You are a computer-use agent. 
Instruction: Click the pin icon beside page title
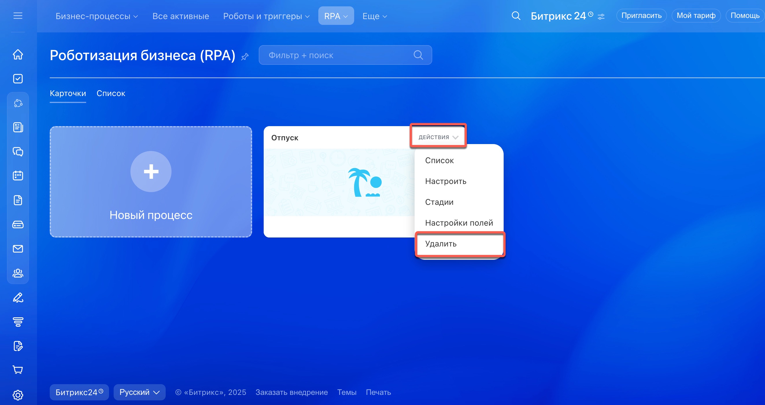[245, 56]
